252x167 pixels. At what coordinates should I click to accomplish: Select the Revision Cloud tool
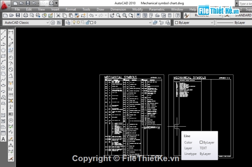coord(4,74)
